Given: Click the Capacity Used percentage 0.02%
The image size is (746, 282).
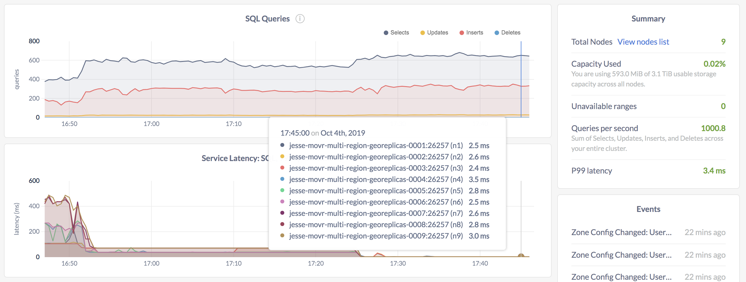Looking at the screenshot, I should (x=715, y=64).
